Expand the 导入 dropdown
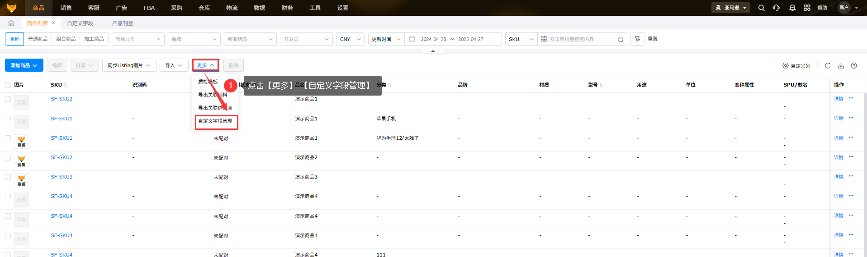This screenshot has width=867, height=257. click(174, 65)
